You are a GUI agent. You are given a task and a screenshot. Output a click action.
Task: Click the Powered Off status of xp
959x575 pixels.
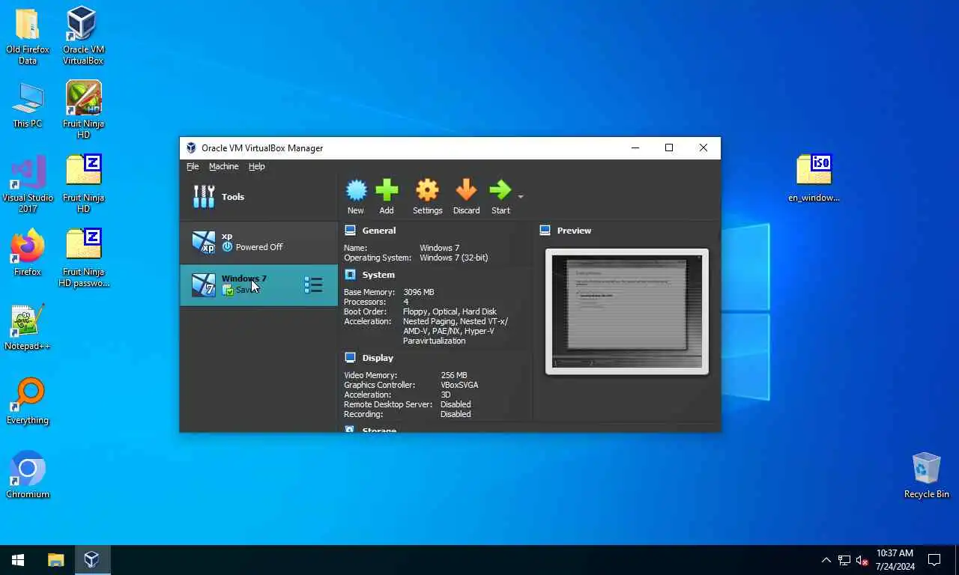click(x=259, y=247)
